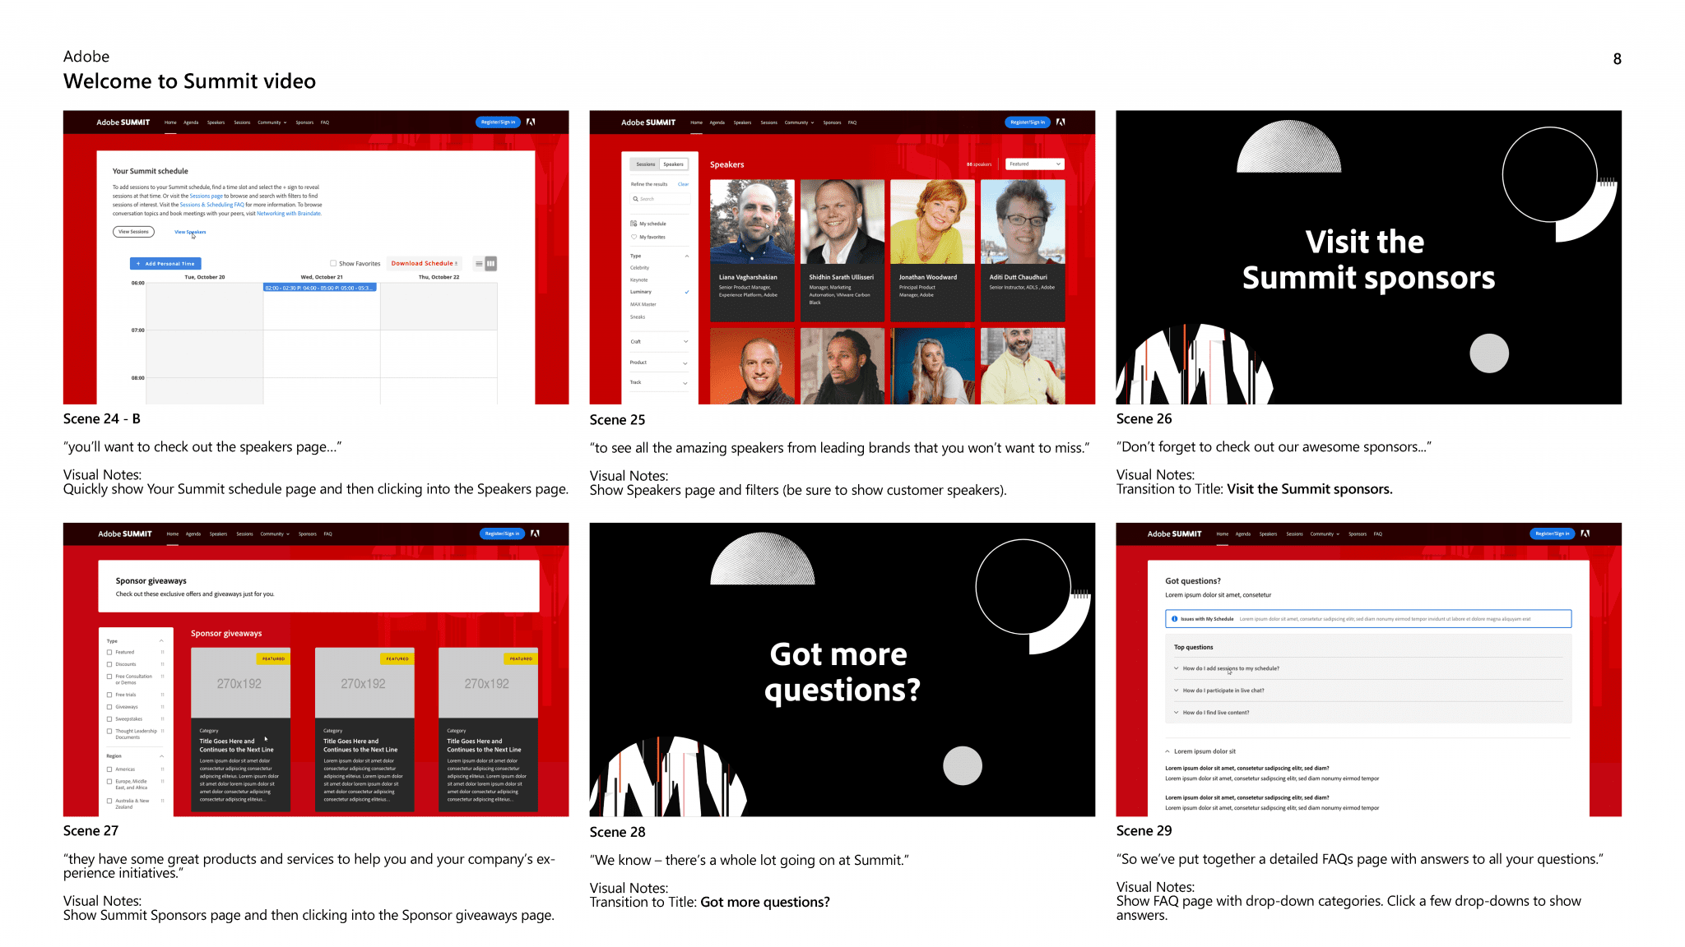Viewport: 1685px width, 947px height.
Task: Open Sponsors in Scene 27 navigation bar
Action: tap(308, 534)
